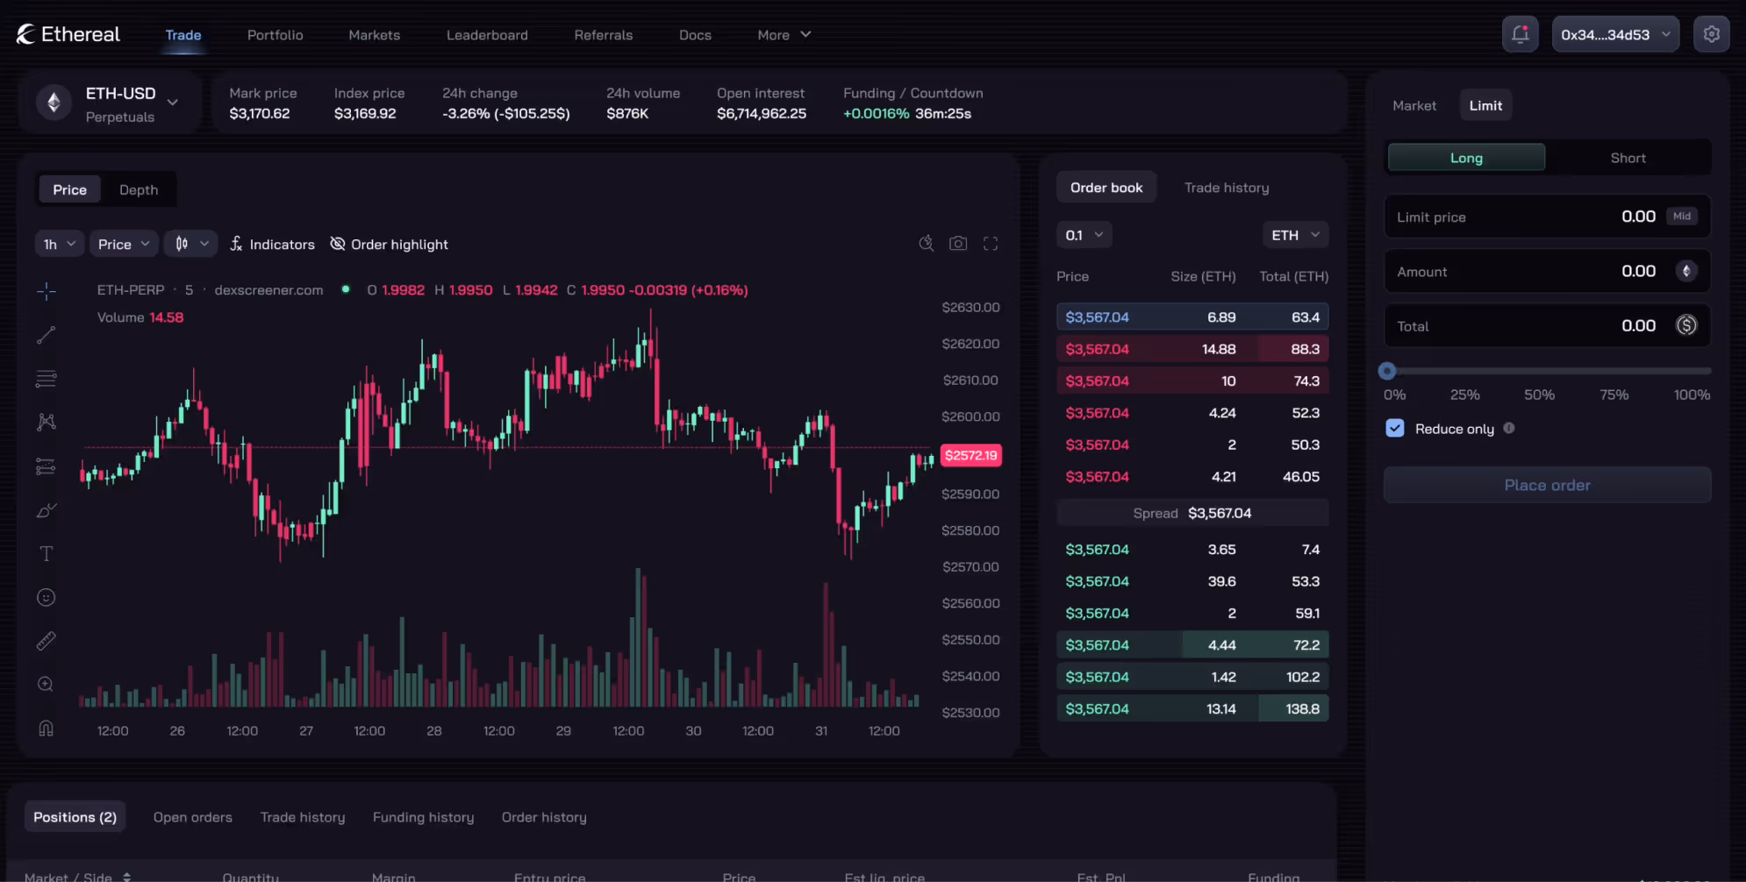Switch chart to Price view
Image resolution: width=1746 pixels, height=882 pixels.
[69, 189]
